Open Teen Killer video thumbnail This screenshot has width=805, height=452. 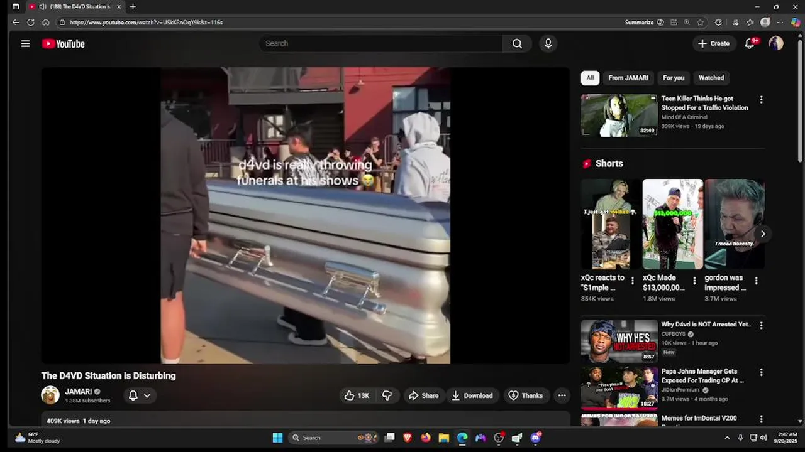point(619,116)
